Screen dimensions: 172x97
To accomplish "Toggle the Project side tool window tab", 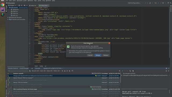I will (6, 8).
